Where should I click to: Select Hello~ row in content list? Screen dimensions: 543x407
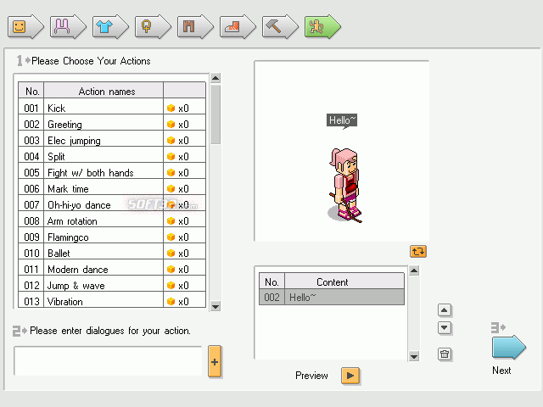point(332,298)
